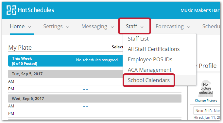Click the HotSchedules logo icon
This screenshot has height=123, width=223.
[11, 10]
